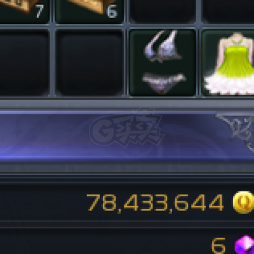Click the gem count showing 6
This screenshot has width=254, height=254.
(x=218, y=246)
